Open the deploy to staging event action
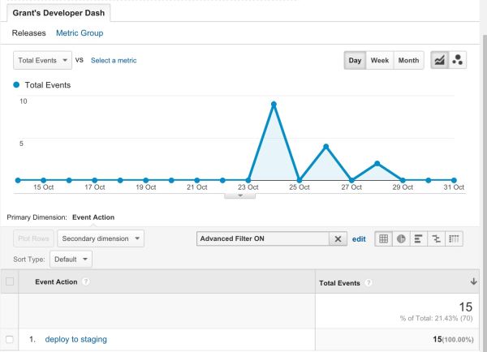 pyautogui.click(x=75, y=339)
